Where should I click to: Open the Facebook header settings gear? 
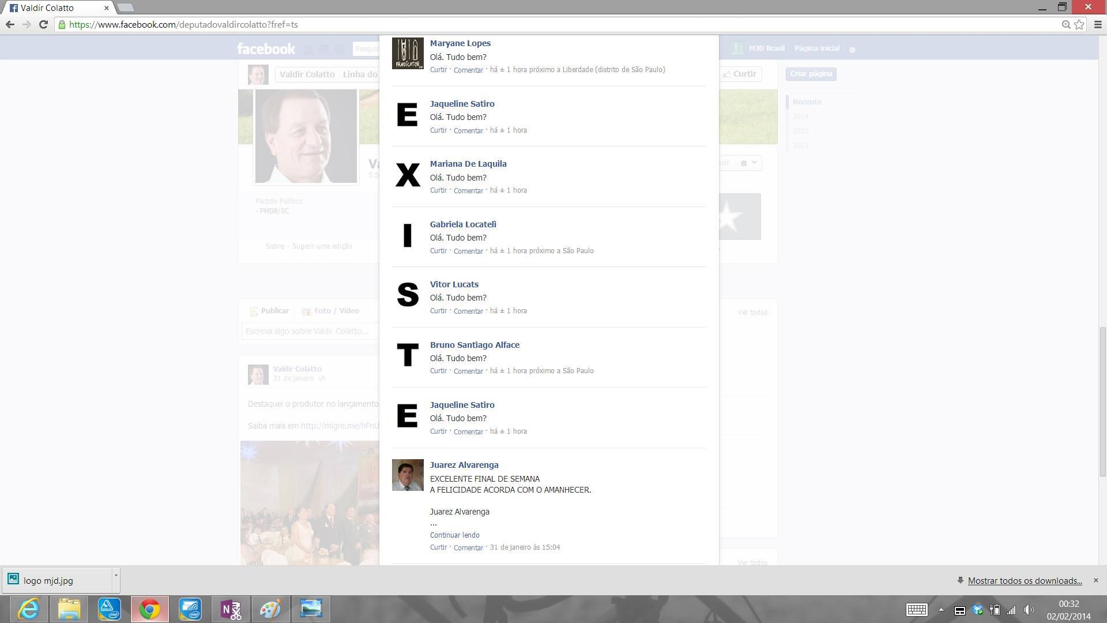point(852,49)
